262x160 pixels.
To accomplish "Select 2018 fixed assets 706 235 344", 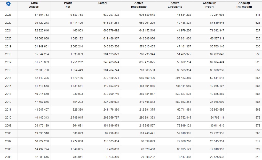I will pos(147,54).
